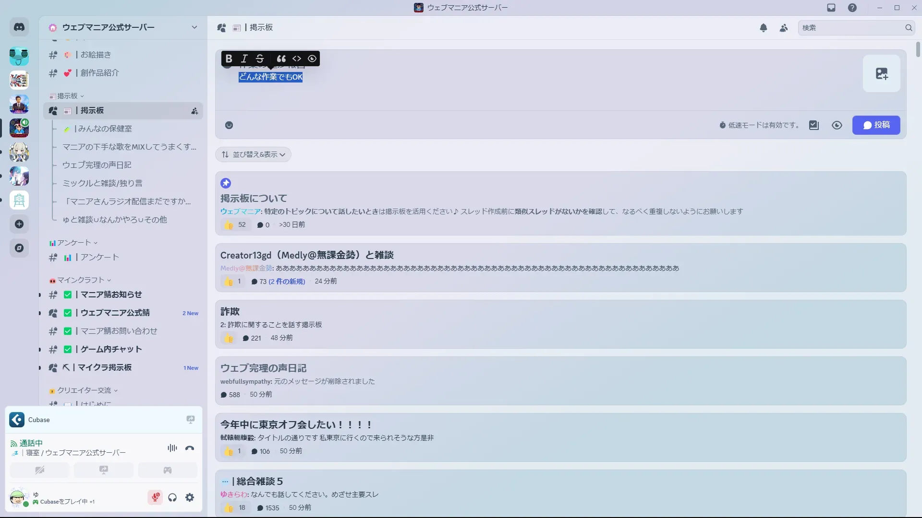Open the emoji picker in post editor
922x518 pixels.
point(229,125)
